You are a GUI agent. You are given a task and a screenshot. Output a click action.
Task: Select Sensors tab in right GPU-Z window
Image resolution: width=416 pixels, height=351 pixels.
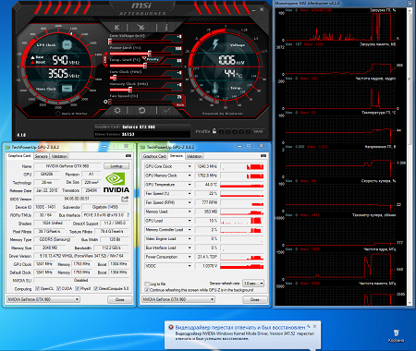[x=176, y=155]
